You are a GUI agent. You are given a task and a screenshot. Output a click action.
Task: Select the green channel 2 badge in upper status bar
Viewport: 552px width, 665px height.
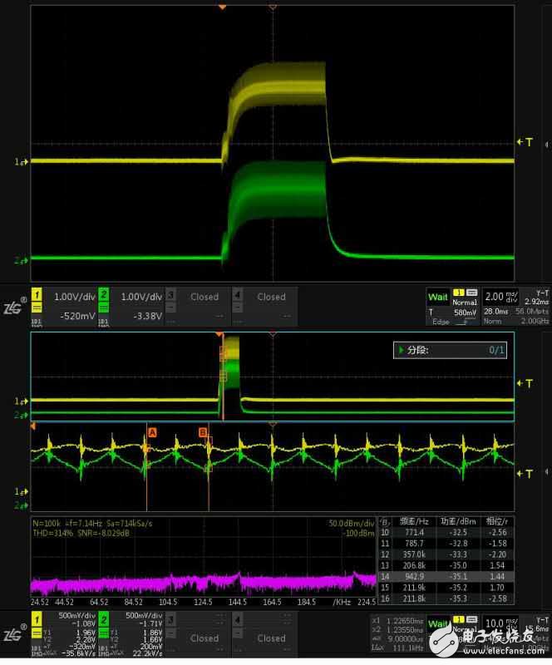[x=104, y=295]
